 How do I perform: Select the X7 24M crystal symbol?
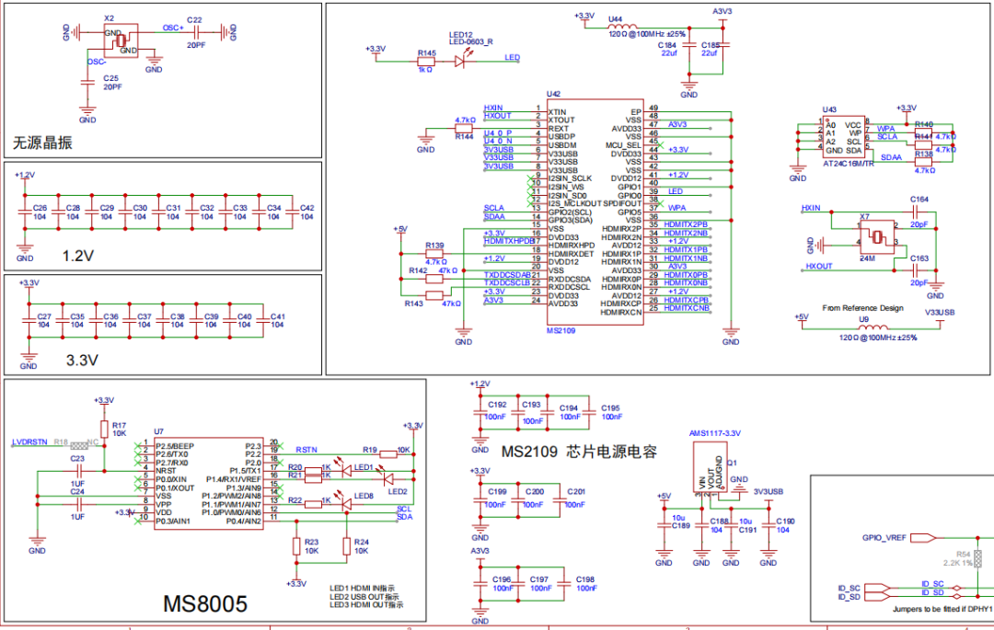[877, 237]
